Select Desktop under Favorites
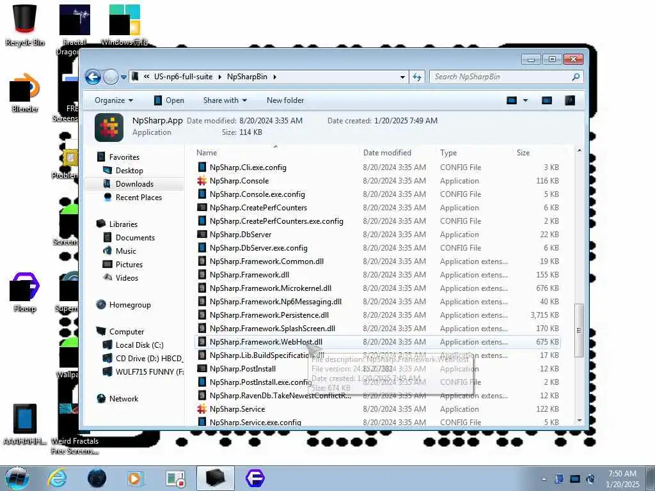 coord(129,170)
